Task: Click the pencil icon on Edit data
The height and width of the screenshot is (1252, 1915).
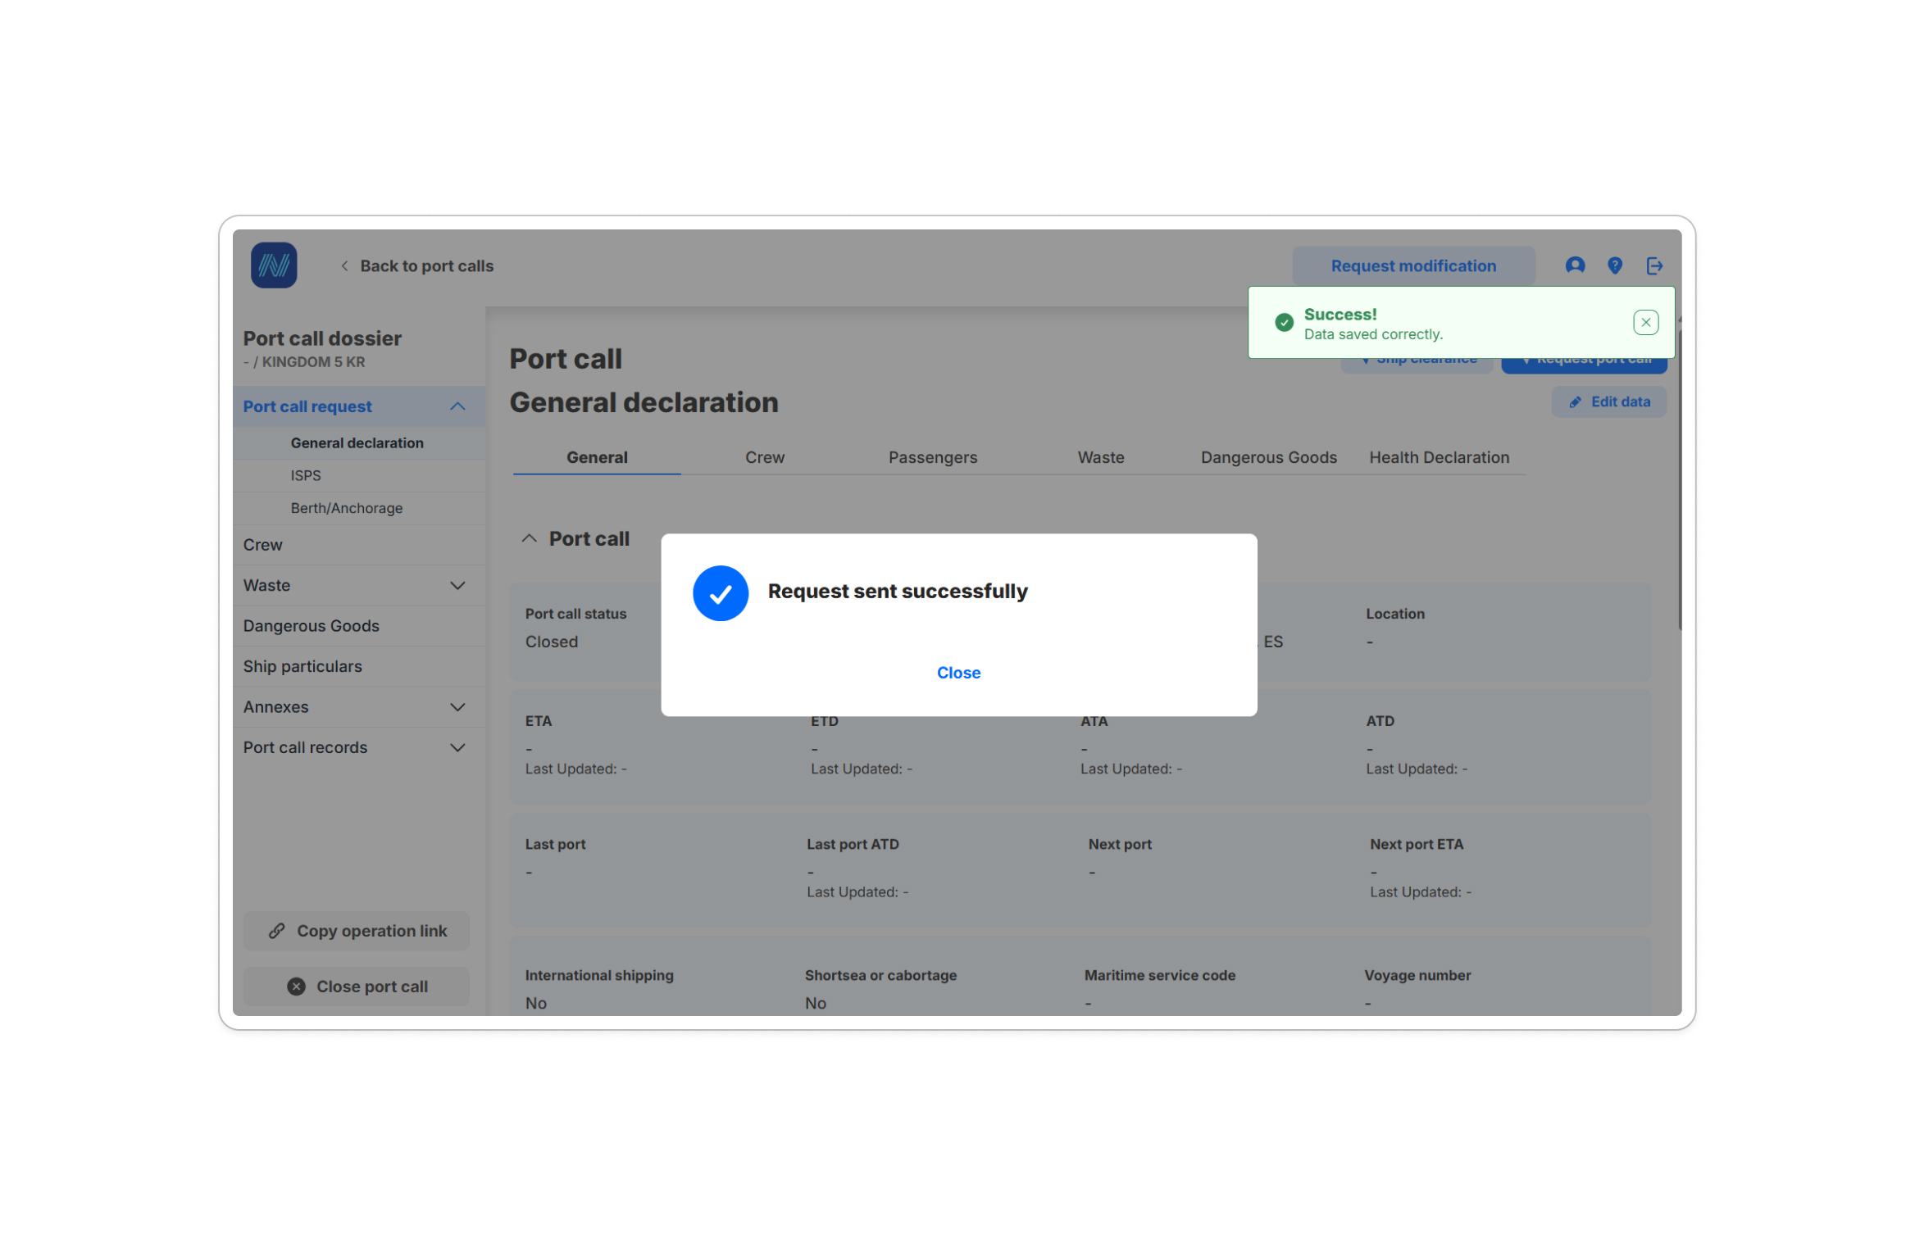Action: point(1574,402)
